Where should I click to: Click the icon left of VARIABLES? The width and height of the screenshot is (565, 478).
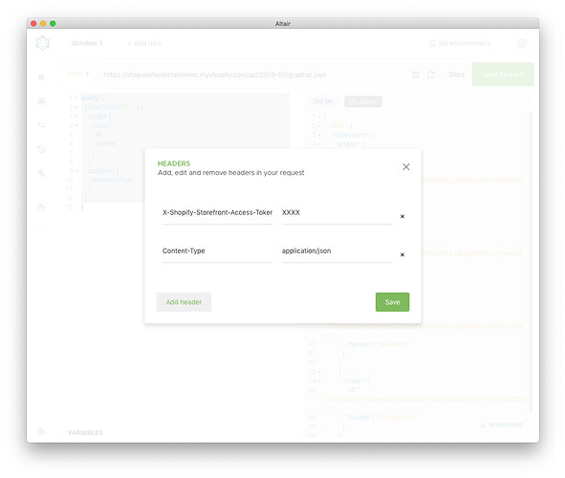pos(41,431)
